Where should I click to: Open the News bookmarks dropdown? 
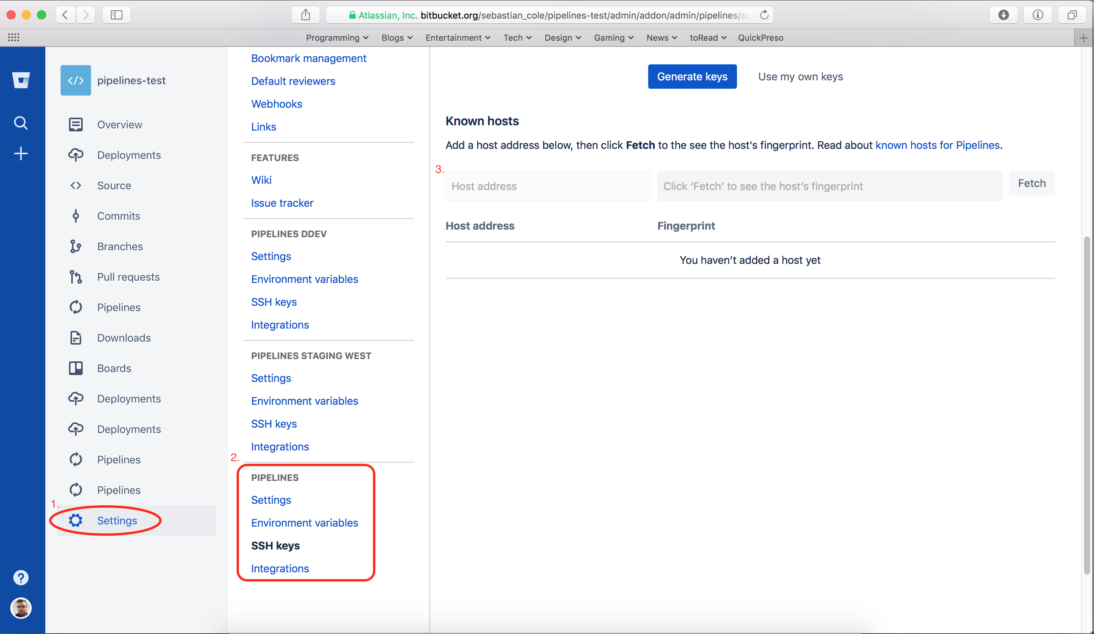click(x=661, y=38)
